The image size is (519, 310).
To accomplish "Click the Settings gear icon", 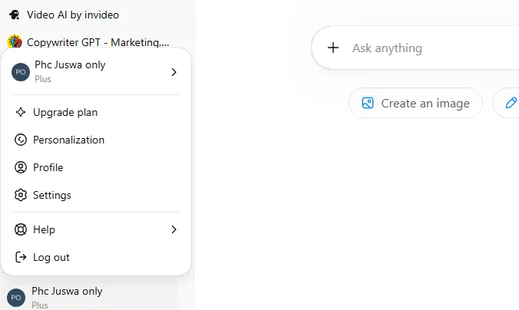I will tap(21, 195).
